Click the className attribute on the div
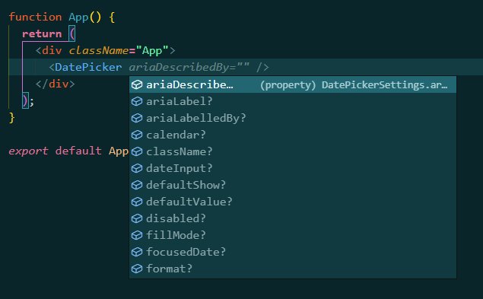The height and width of the screenshot is (299, 483). tap(99, 50)
